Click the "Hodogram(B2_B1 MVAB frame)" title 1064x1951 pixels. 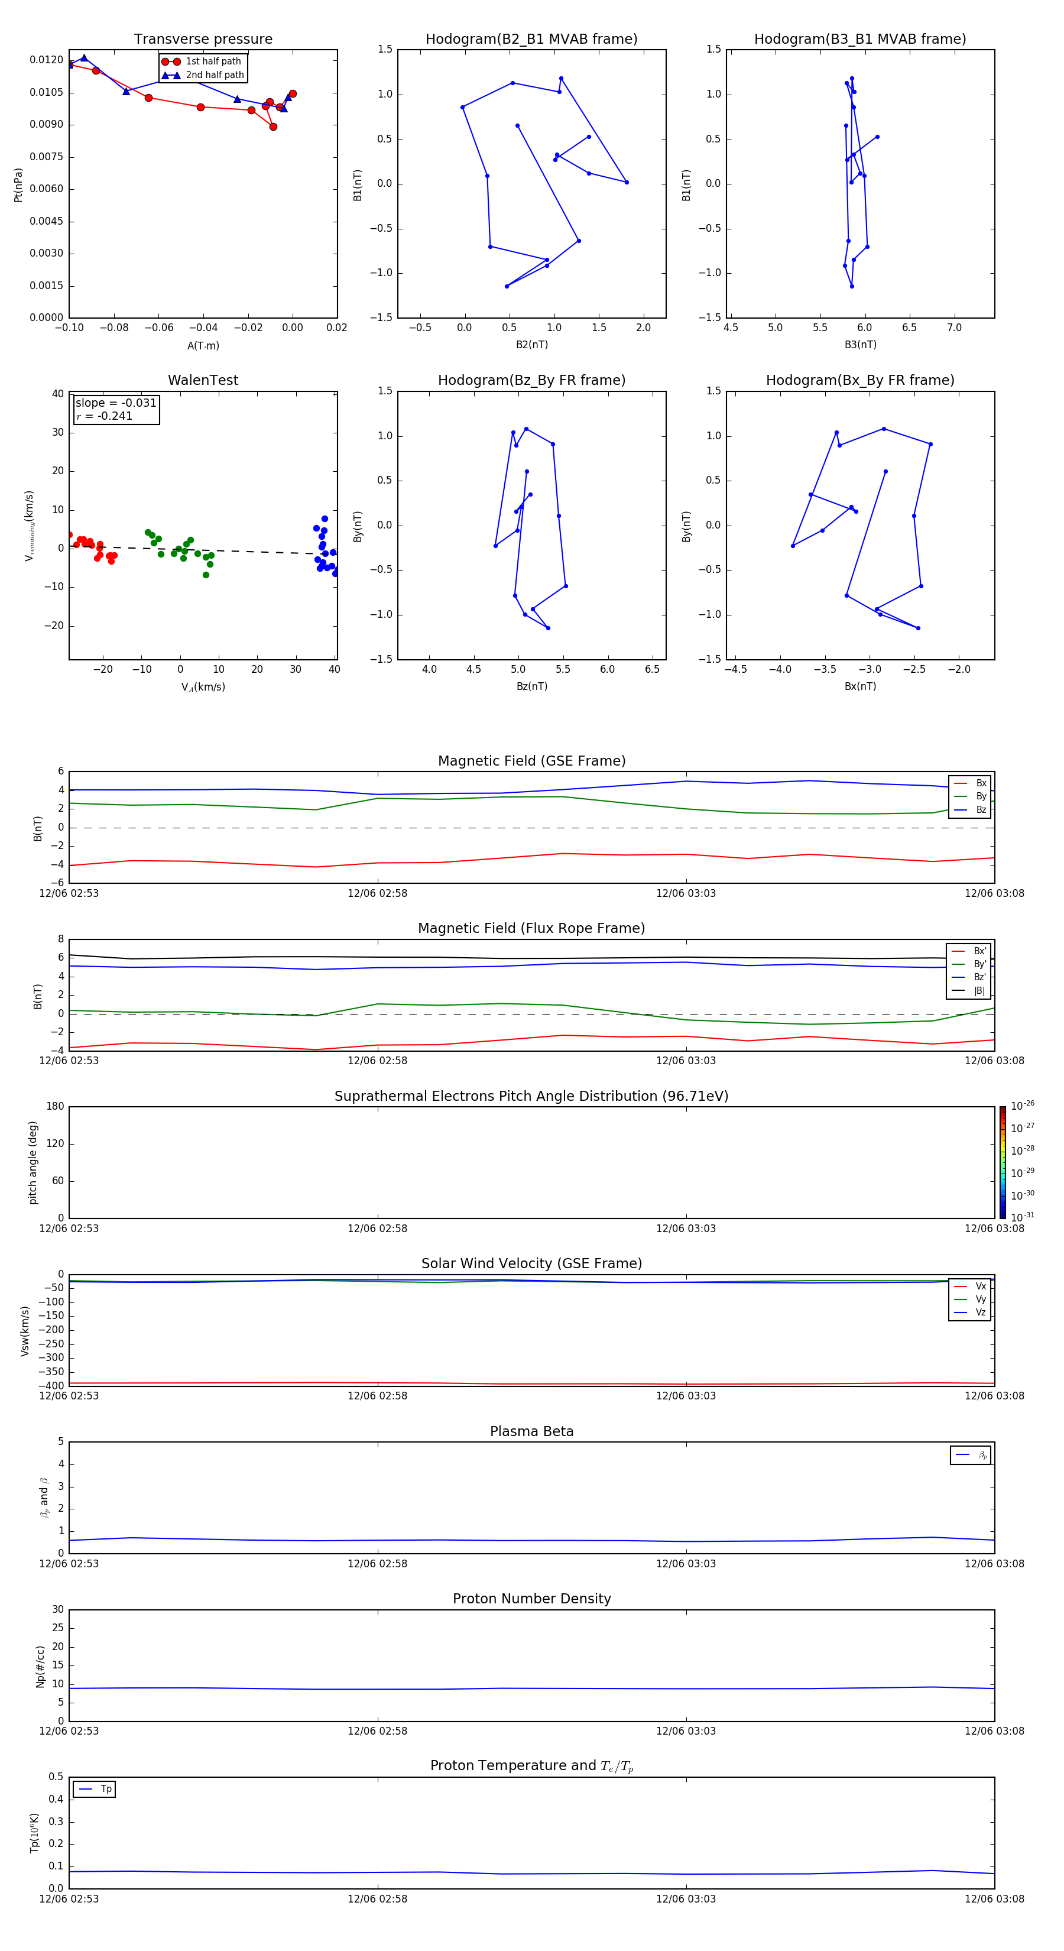(x=531, y=40)
